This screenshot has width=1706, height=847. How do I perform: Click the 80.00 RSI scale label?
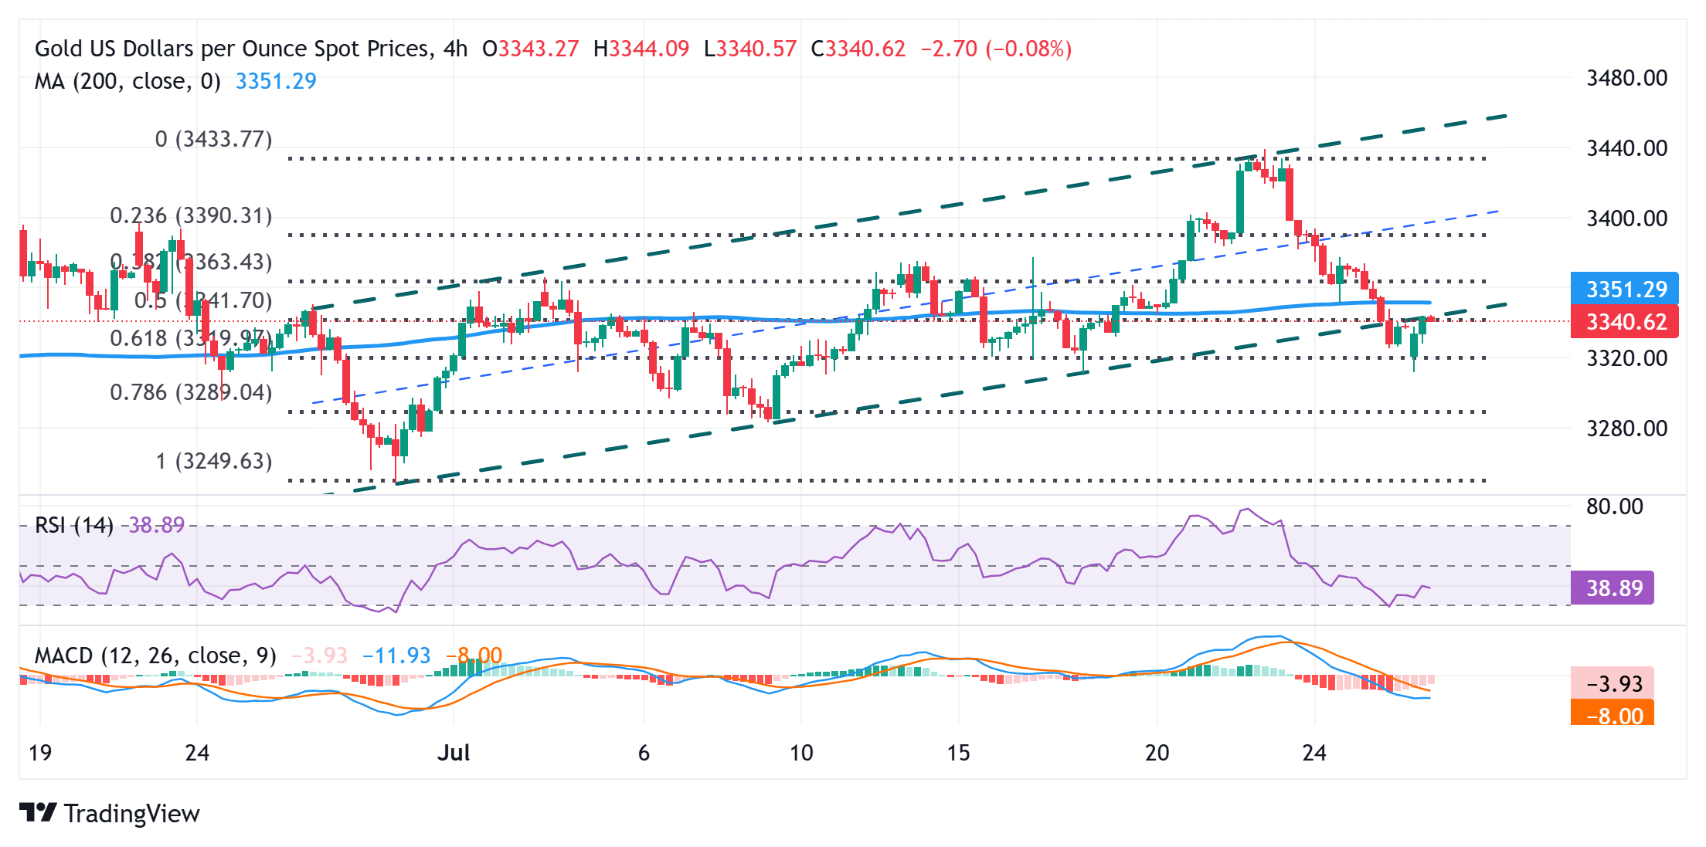(x=1614, y=507)
